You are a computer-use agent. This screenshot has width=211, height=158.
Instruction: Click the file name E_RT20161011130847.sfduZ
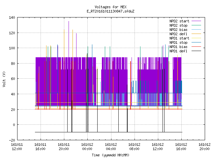tap(110, 11)
